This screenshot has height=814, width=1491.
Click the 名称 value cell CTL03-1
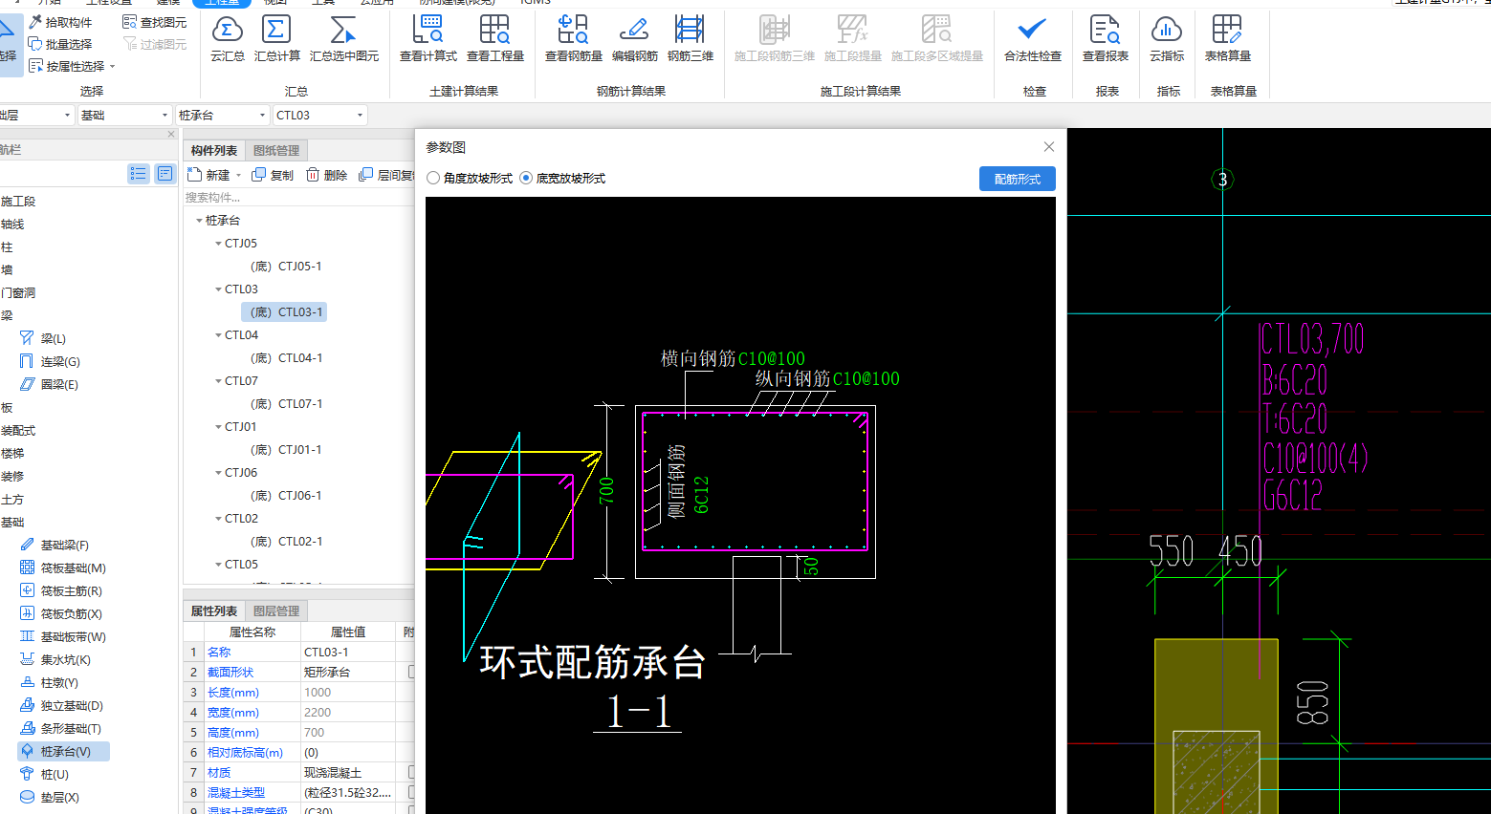click(348, 652)
